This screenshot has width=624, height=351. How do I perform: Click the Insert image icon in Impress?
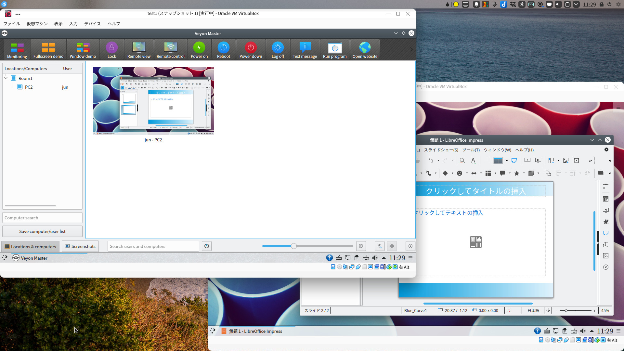(x=566, y=161)
